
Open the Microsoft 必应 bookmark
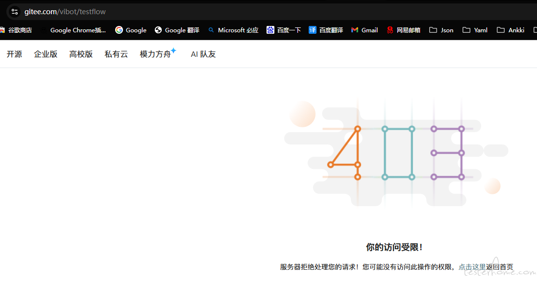[233, 30]
